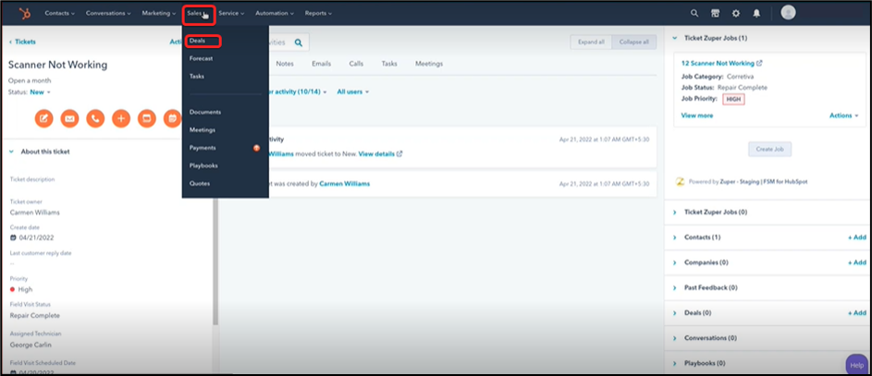872x376 pixels.
Task: Click the search magnifier in top bar
Action: [694, 13]
